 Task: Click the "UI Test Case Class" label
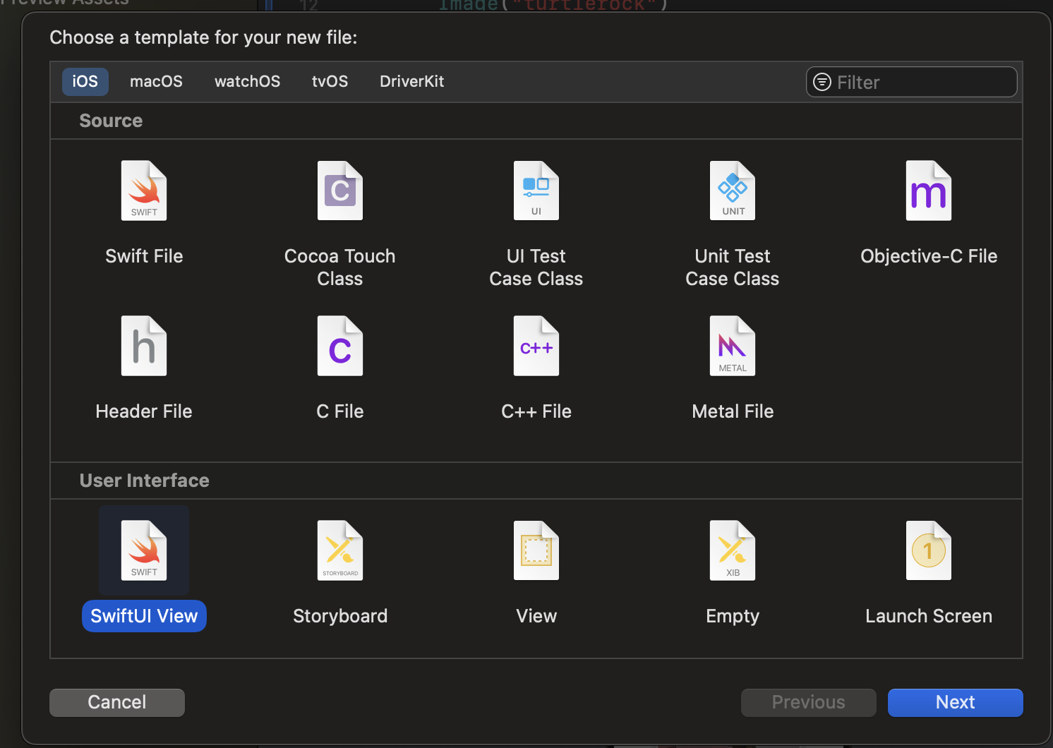tap(536, 267)
